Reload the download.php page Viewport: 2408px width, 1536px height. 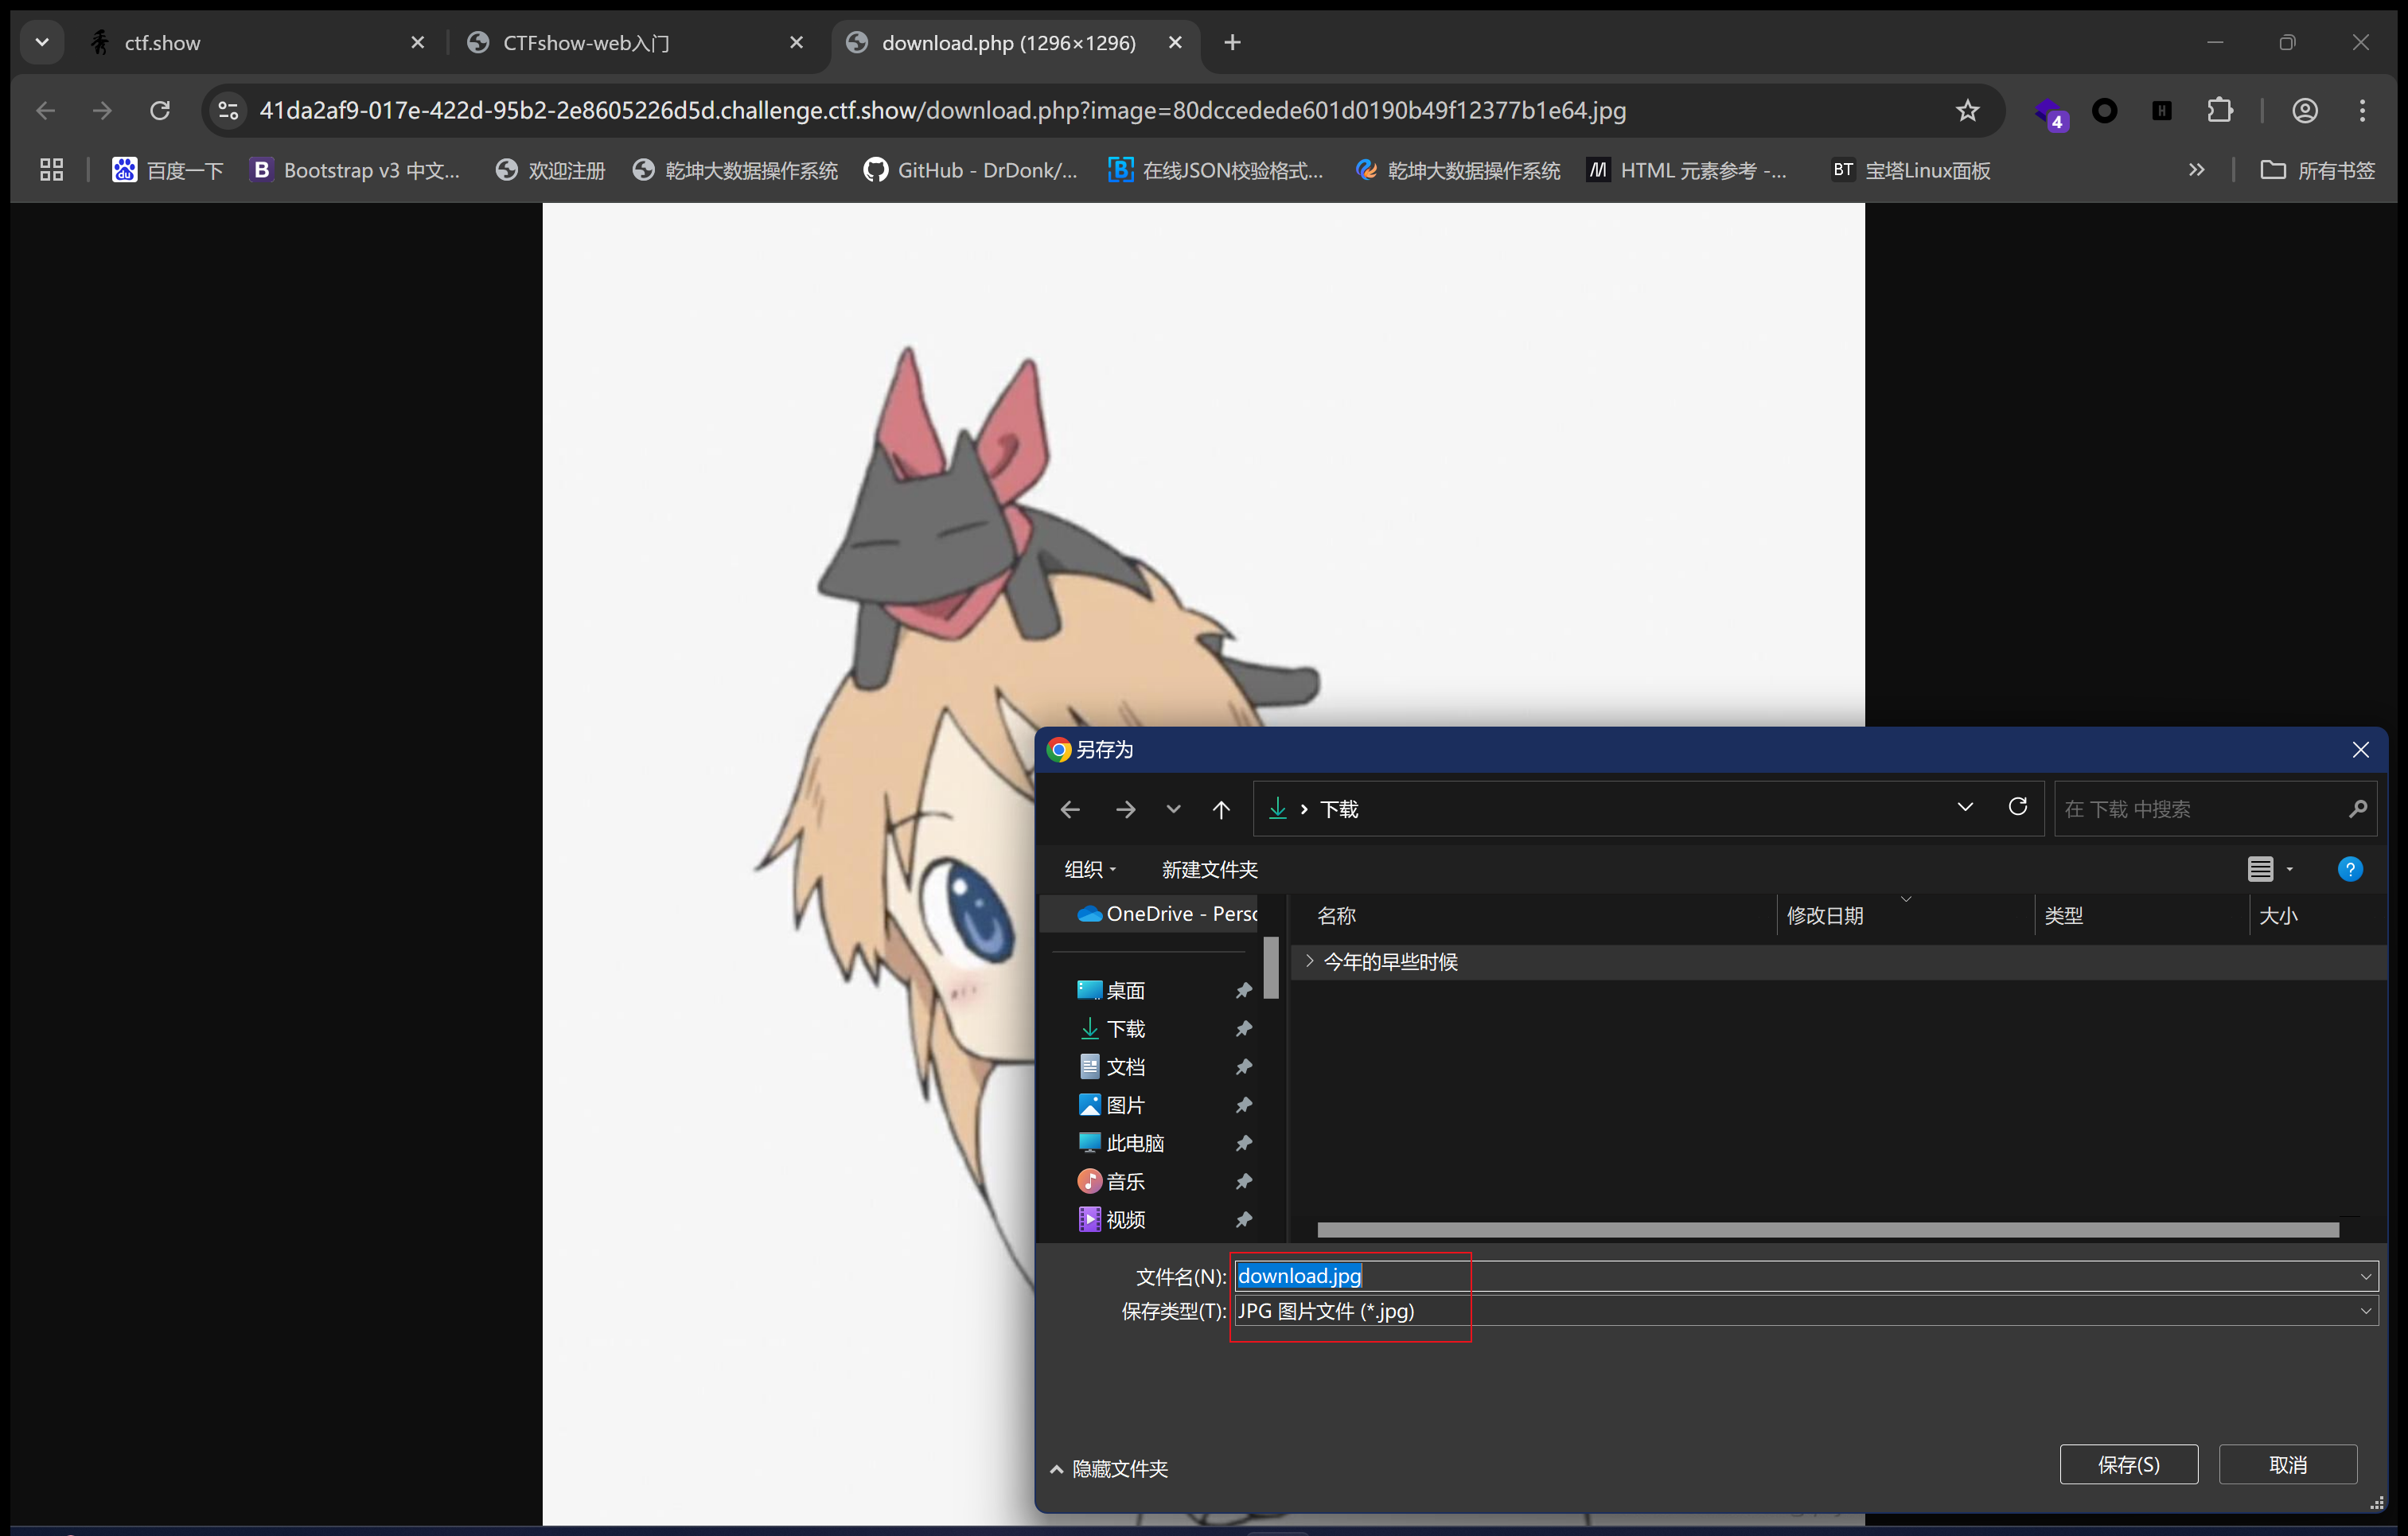coord(160,111)
